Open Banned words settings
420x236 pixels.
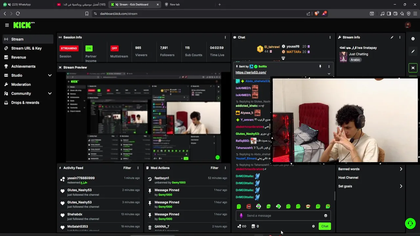tap(370, 169)
